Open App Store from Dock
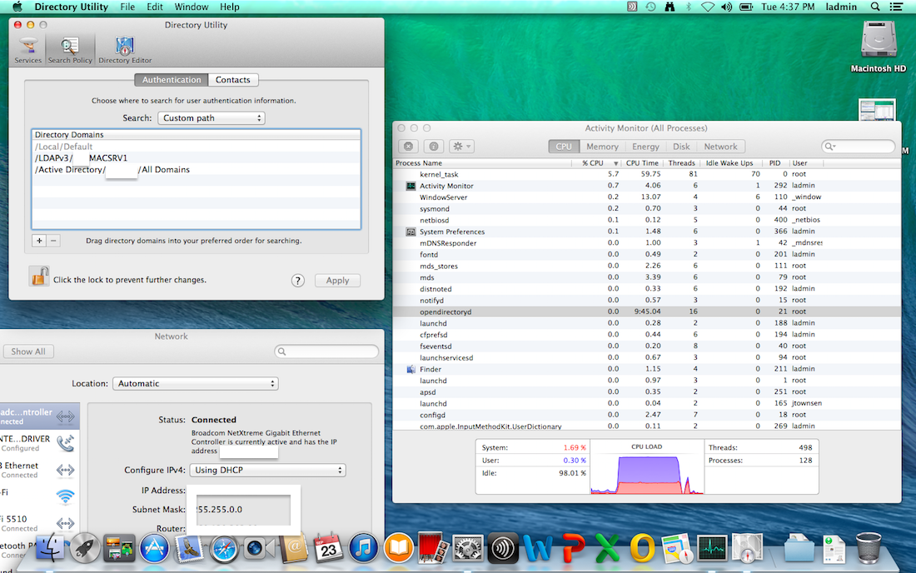Image resolution: width=916 pixels, height=573 pixels. tap(155, 548)
